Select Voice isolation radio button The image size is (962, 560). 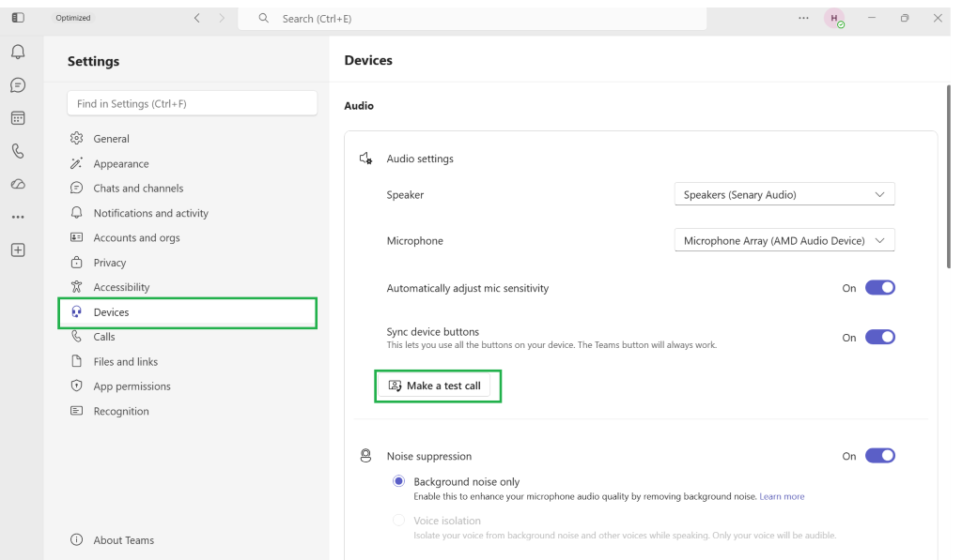tap(398, 521)
